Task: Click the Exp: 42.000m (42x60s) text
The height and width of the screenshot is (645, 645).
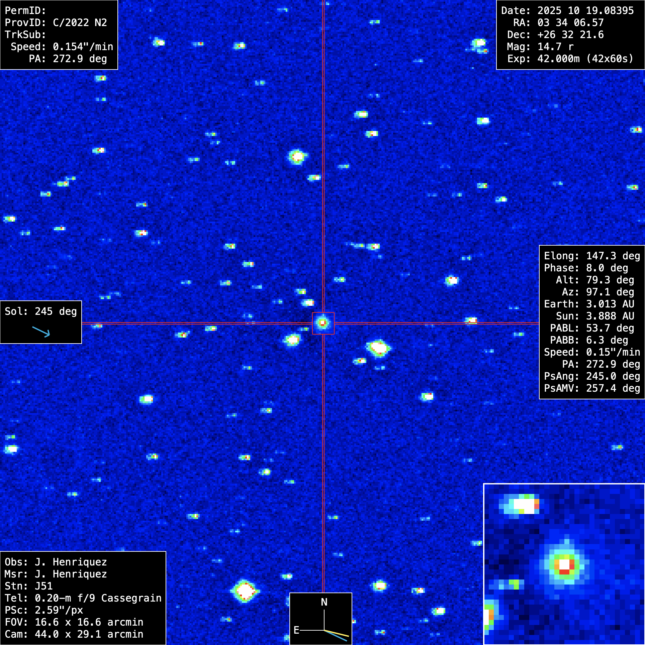Action: pos(570,59)
